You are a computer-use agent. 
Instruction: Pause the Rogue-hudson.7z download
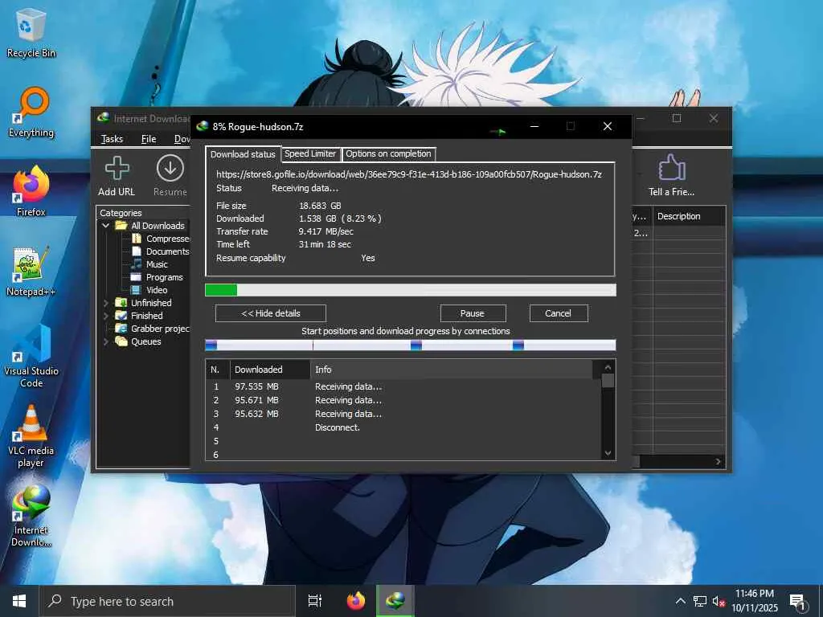click(x=473, y=313)
